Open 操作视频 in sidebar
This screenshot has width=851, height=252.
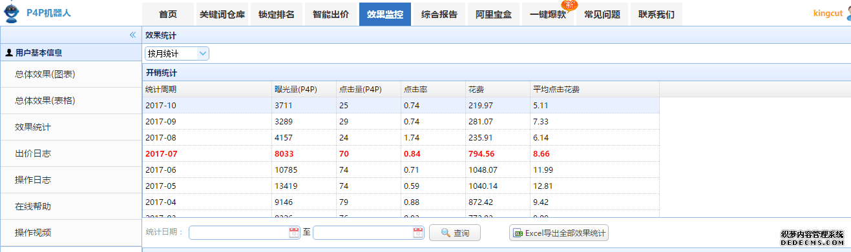tap(70, 233)
